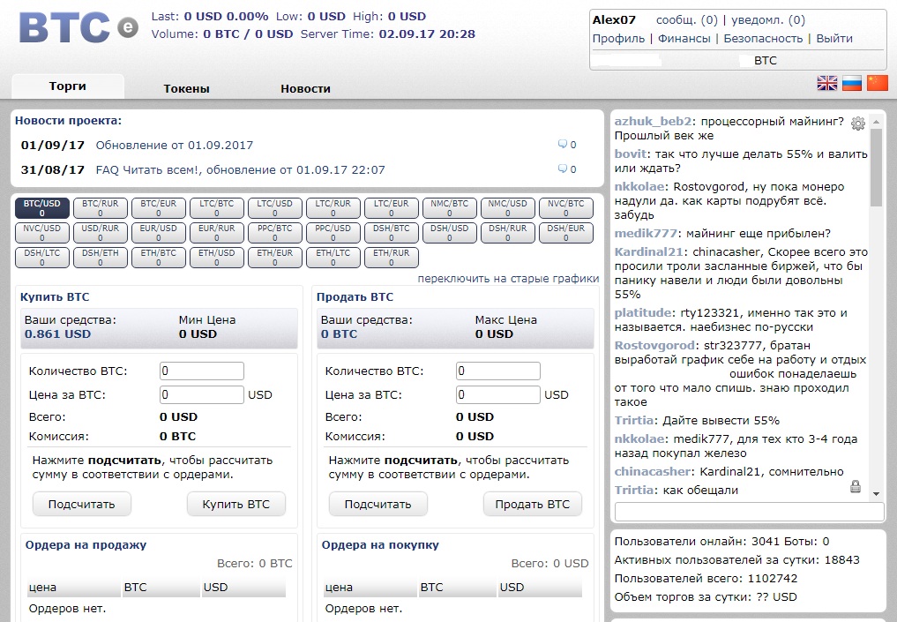The height and width of the screenshot is (622, 897).
Task: Click the chat scrollbar up arrow
Action: click(876, 122)
